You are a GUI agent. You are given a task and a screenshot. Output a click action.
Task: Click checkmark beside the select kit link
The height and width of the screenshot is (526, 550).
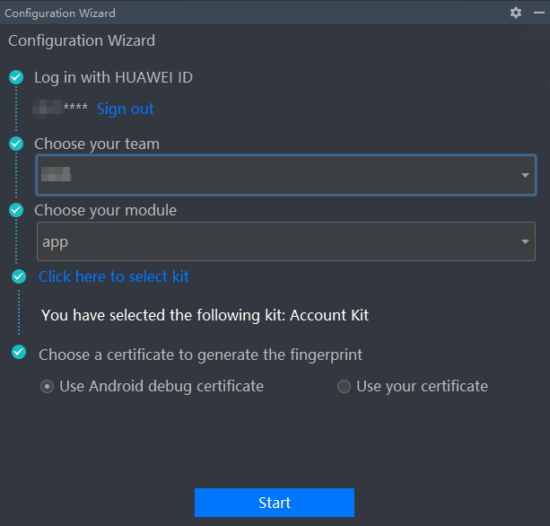pos(20,276)
